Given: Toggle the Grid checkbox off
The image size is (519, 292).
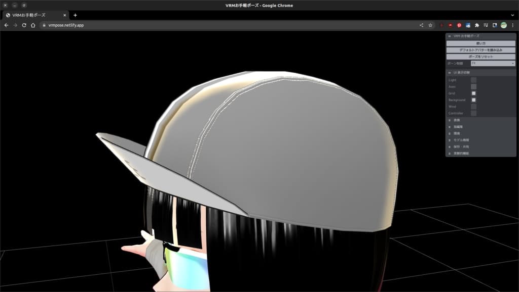Looking at the screenshot, I should 473,93.
